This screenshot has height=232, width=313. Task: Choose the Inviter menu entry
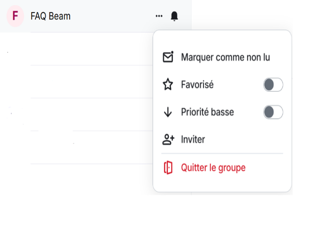pyautogui.click(x=193, y=139)
